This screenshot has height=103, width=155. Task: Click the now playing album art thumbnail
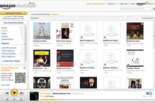tap(34, 96)
